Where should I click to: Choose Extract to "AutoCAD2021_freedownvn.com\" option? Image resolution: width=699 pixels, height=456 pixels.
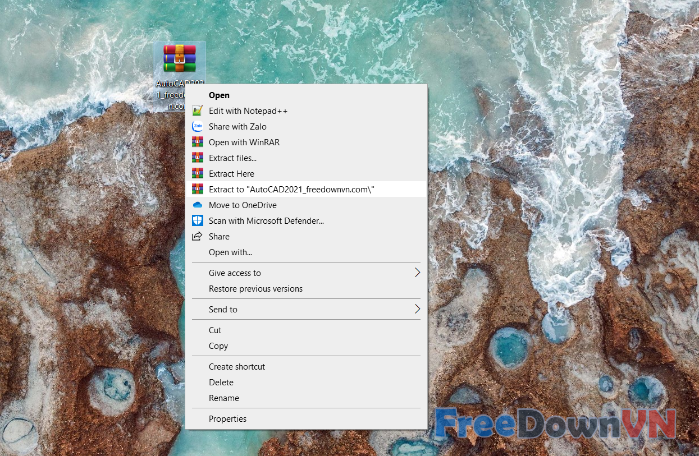tap(291, 190)
